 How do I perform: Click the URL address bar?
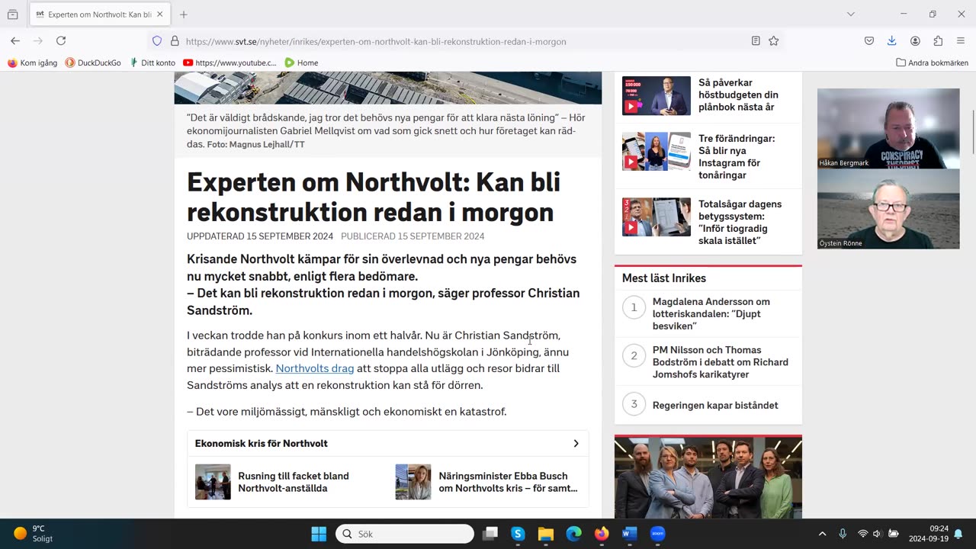point(465,41)
